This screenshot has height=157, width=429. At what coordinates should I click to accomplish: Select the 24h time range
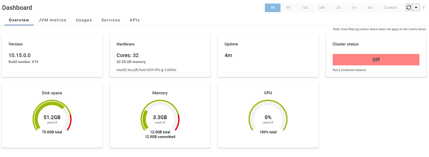click(x=322, y=8)
